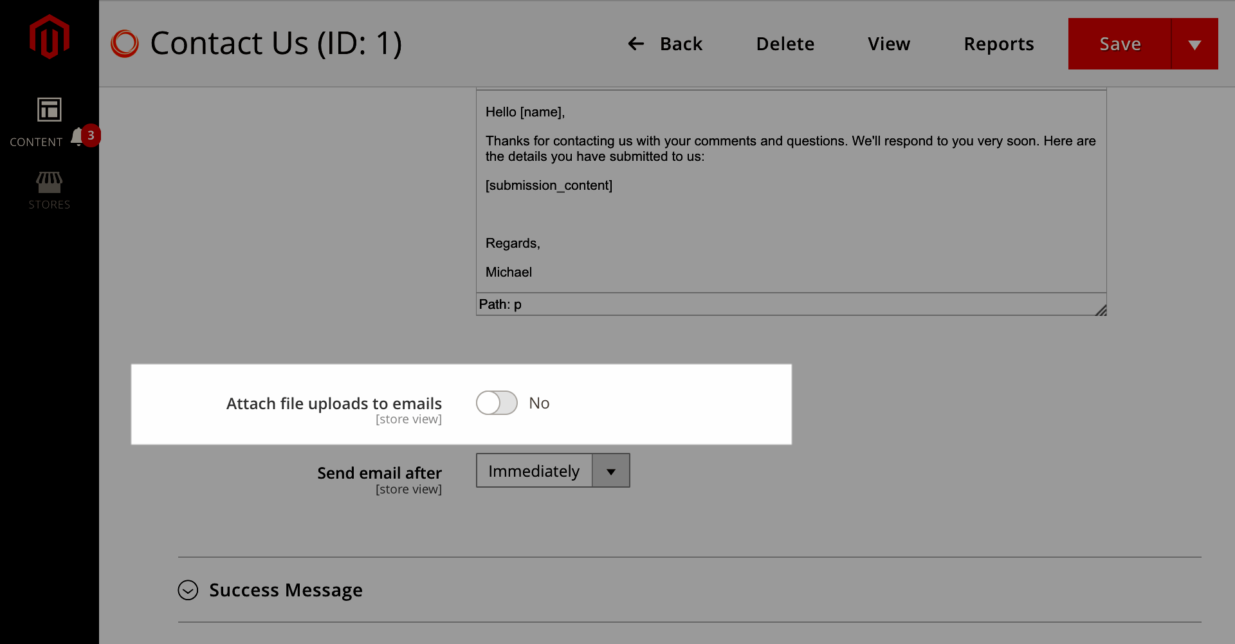The width and height of the screenshot is (1235, 644).
Task: Click the orange spinner icon near title
Action: coord(125,44)
